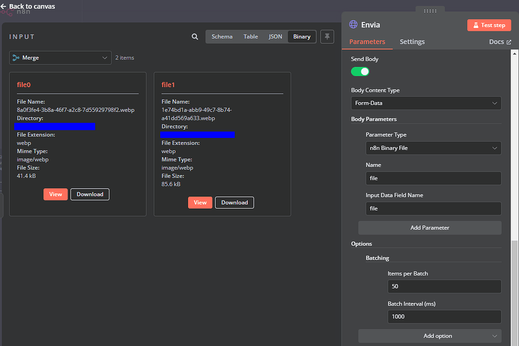Switch to the Settings tab
This screenshot has width=519, height=346.
(x=412, y=42)
